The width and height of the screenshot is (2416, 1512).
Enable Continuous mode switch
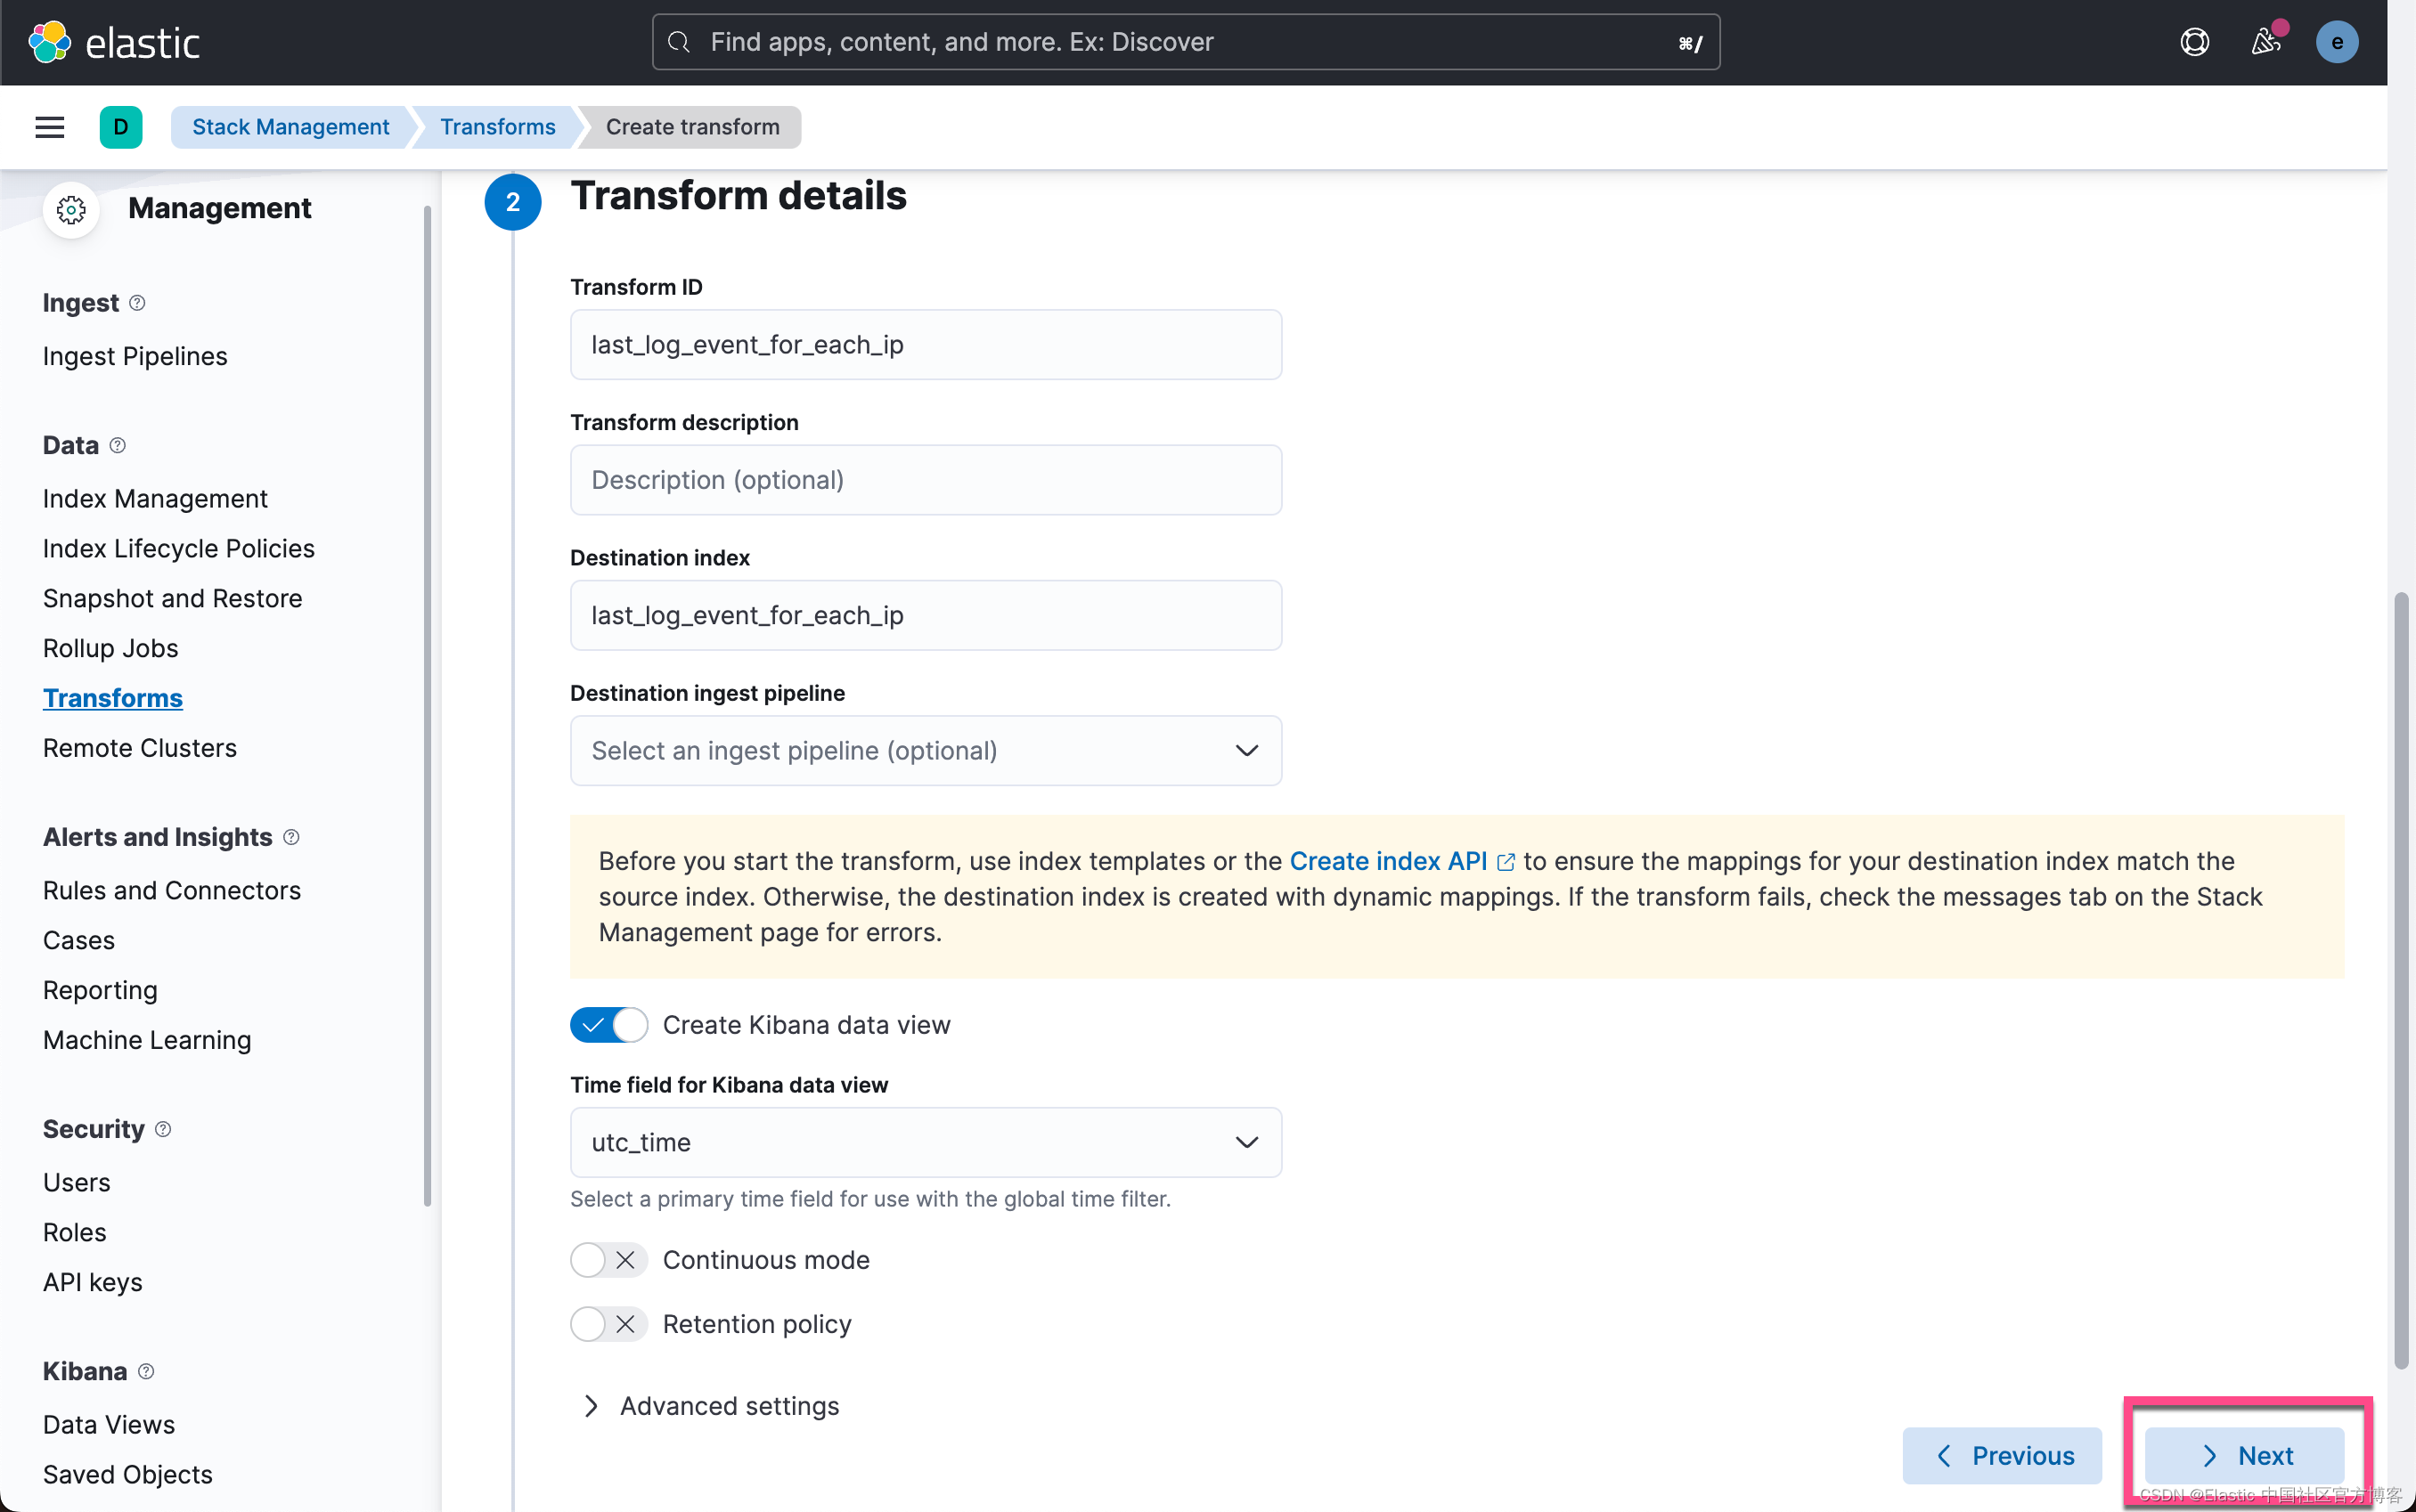(x=608, y=1260)
